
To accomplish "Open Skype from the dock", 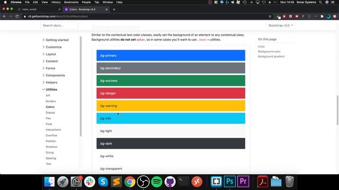I will point(103,182).
